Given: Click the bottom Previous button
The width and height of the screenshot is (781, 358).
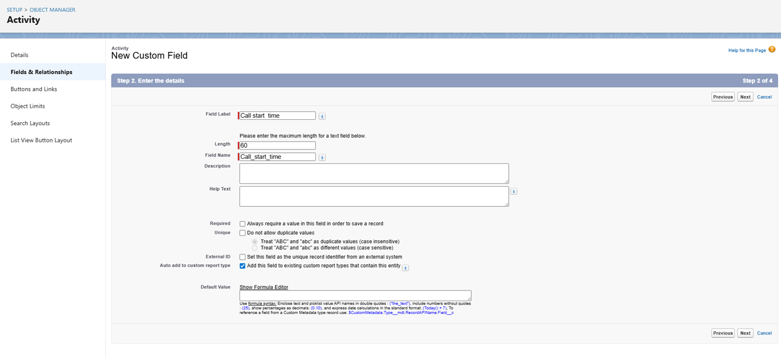Looking at the screenshot, I should (x=723, y=333).
